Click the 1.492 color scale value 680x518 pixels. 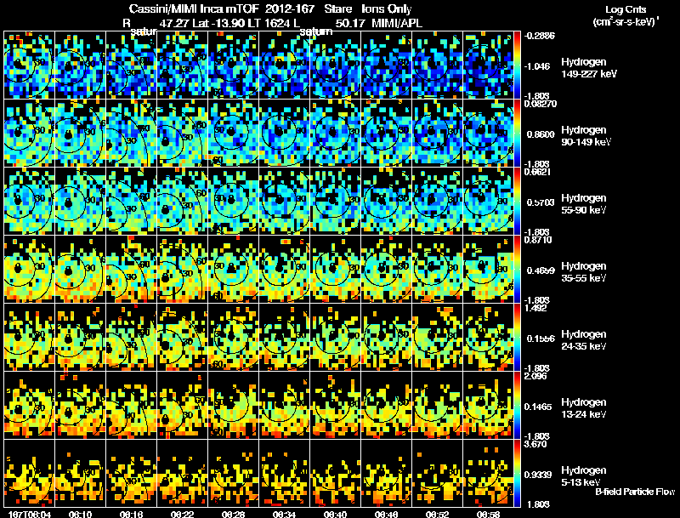pyautogui.click(x=535, y=309)
